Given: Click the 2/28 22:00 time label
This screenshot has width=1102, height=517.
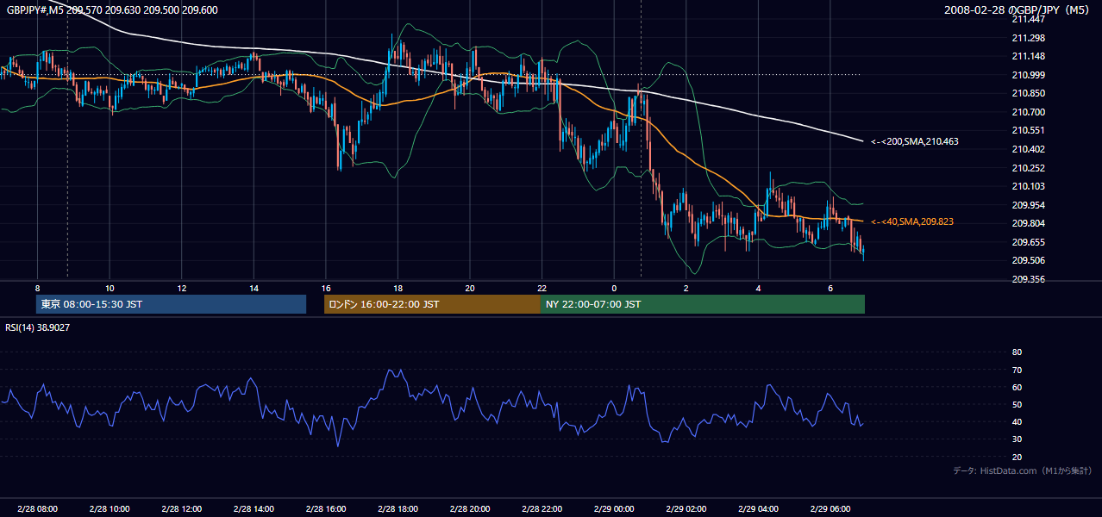Looking at the screenshot, I should [542, 509].
